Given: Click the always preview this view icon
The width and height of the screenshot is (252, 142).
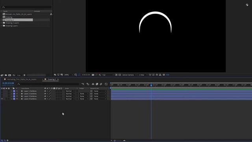Looking at the screenshot, I should pos(55,75).
